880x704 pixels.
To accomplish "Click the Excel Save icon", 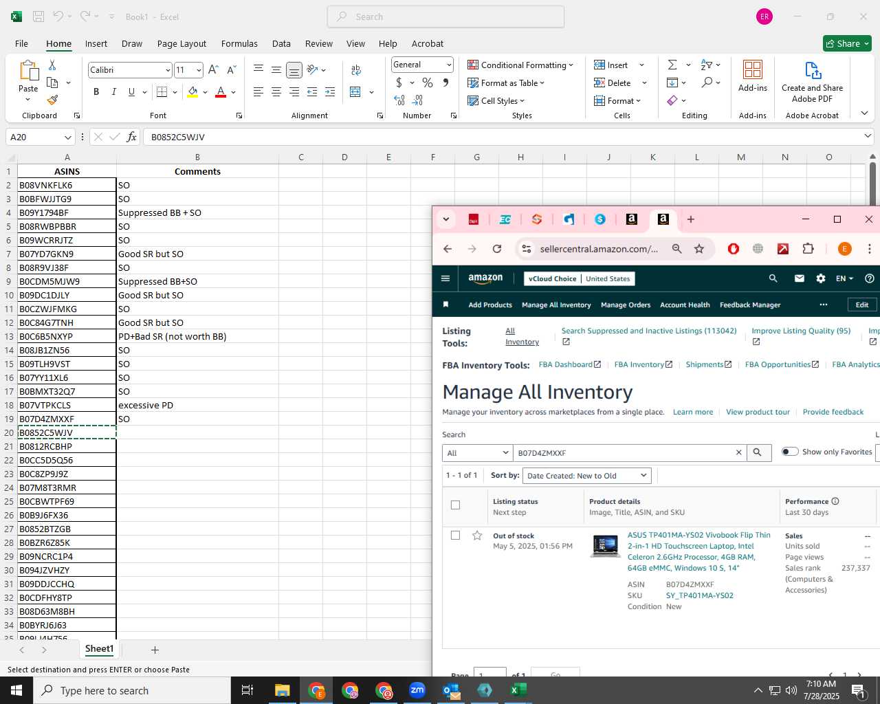I will 38,16.
